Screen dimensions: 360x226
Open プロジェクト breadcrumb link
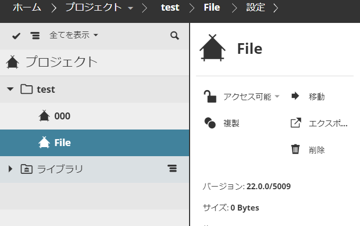(94, 7)
